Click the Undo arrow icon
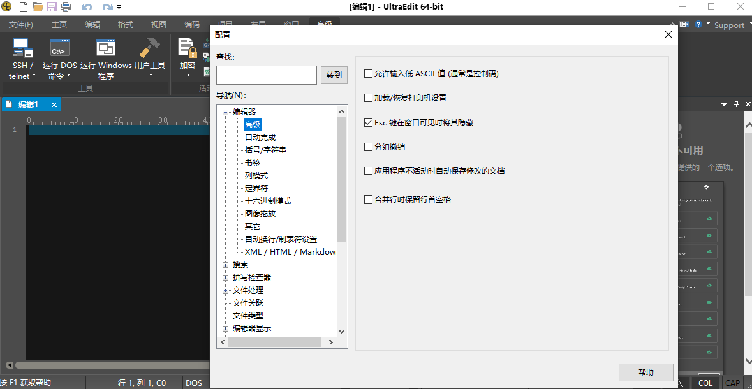752x389 pixels. click(85, 6)
